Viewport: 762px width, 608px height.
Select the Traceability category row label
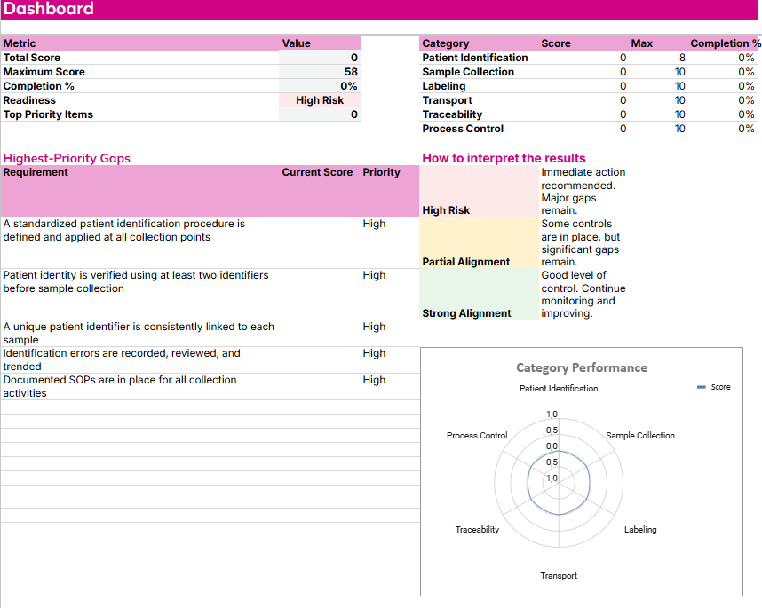[452, 114]
